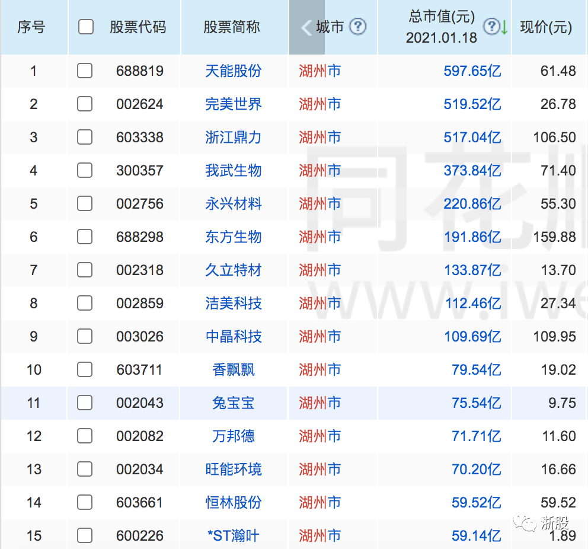Open the 久立特材 stock link
Viewport: 588px width, 549px height.
pyautogui.click(x=234, y=270)
